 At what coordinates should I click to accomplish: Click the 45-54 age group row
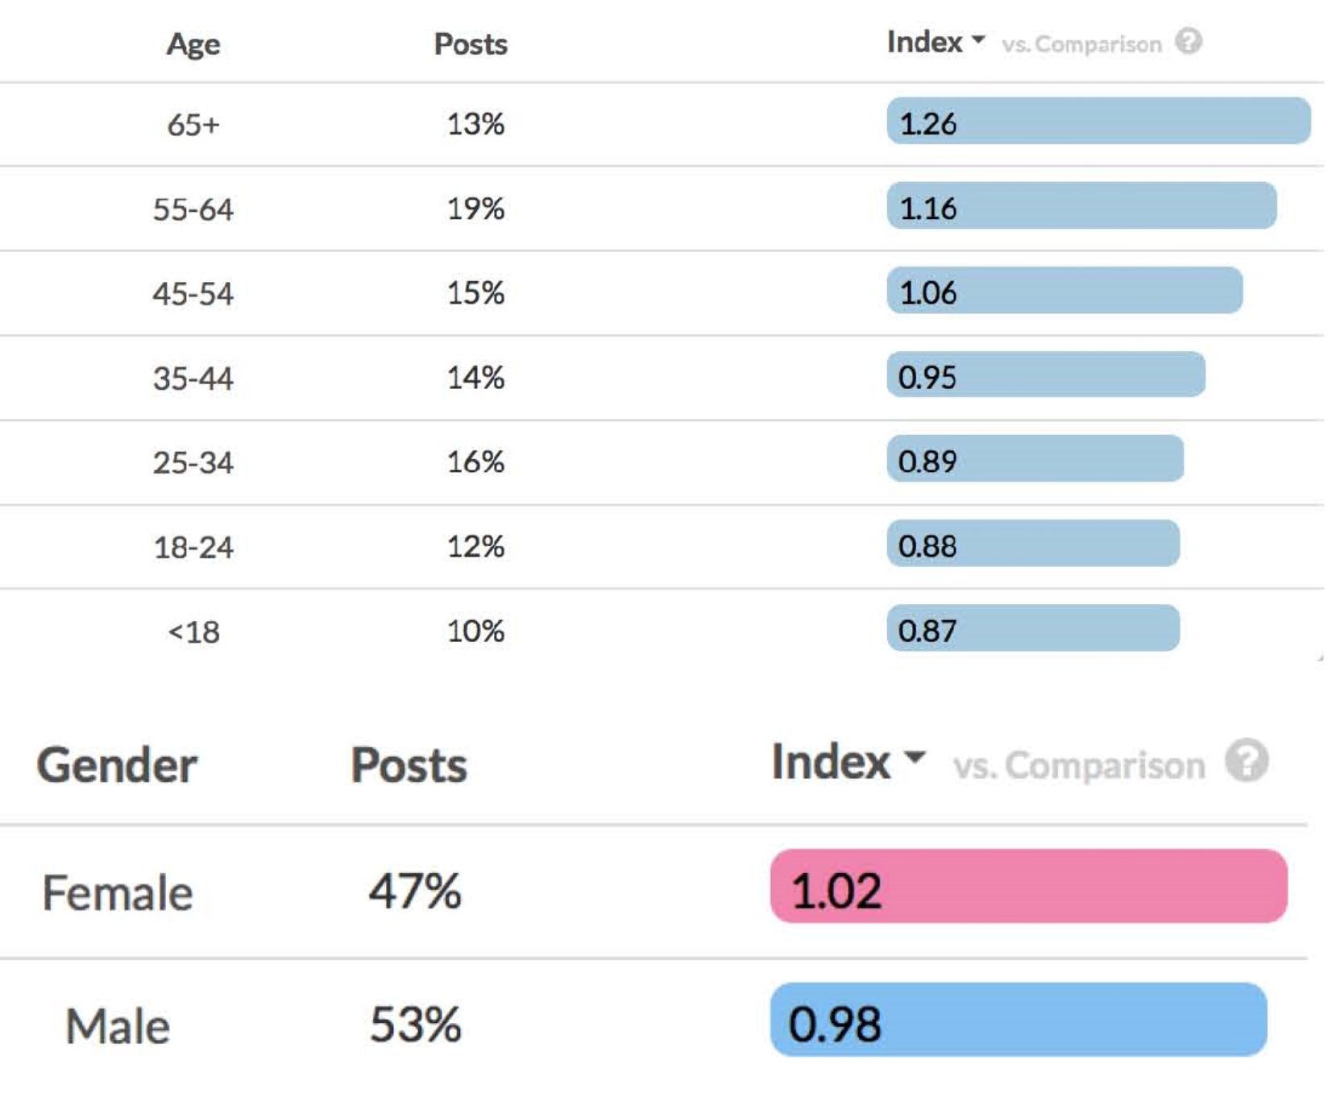(193, 294)
